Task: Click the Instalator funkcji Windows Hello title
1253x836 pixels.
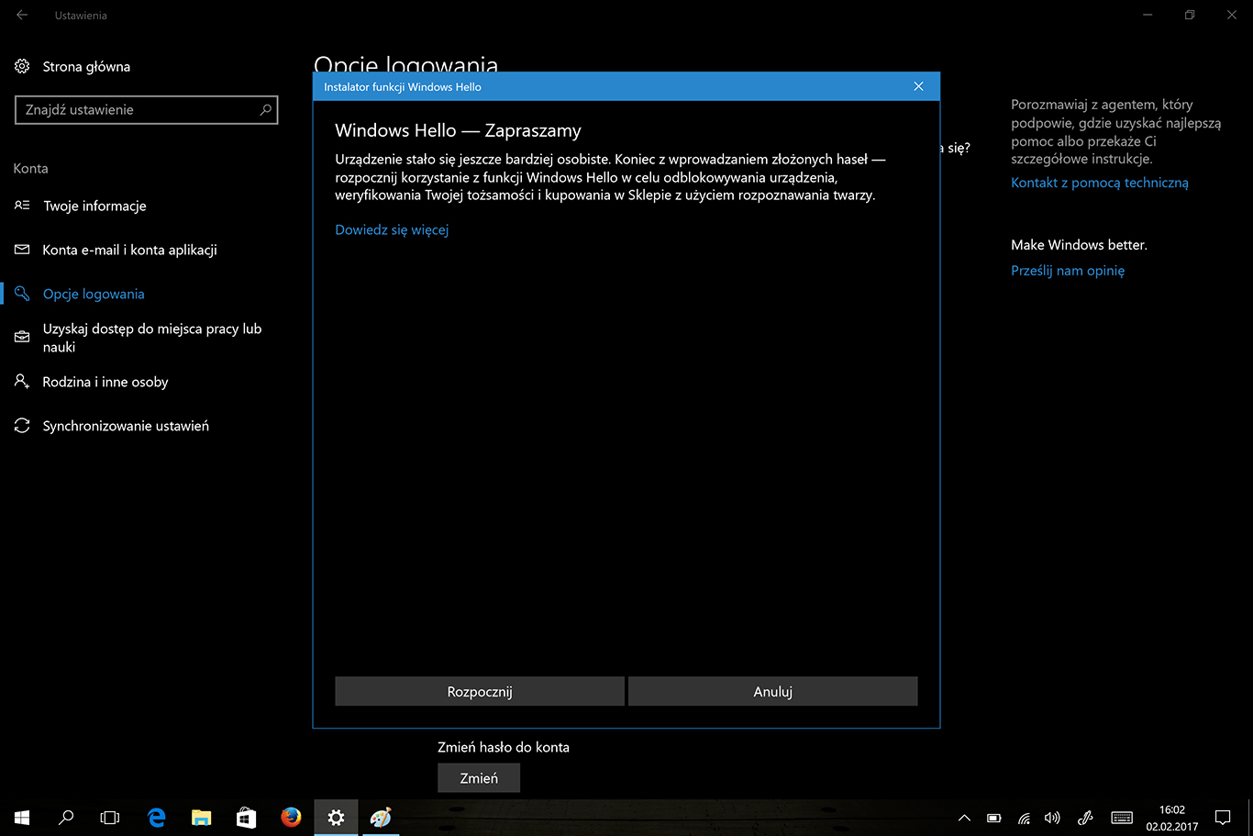Action: coord(403,87)
